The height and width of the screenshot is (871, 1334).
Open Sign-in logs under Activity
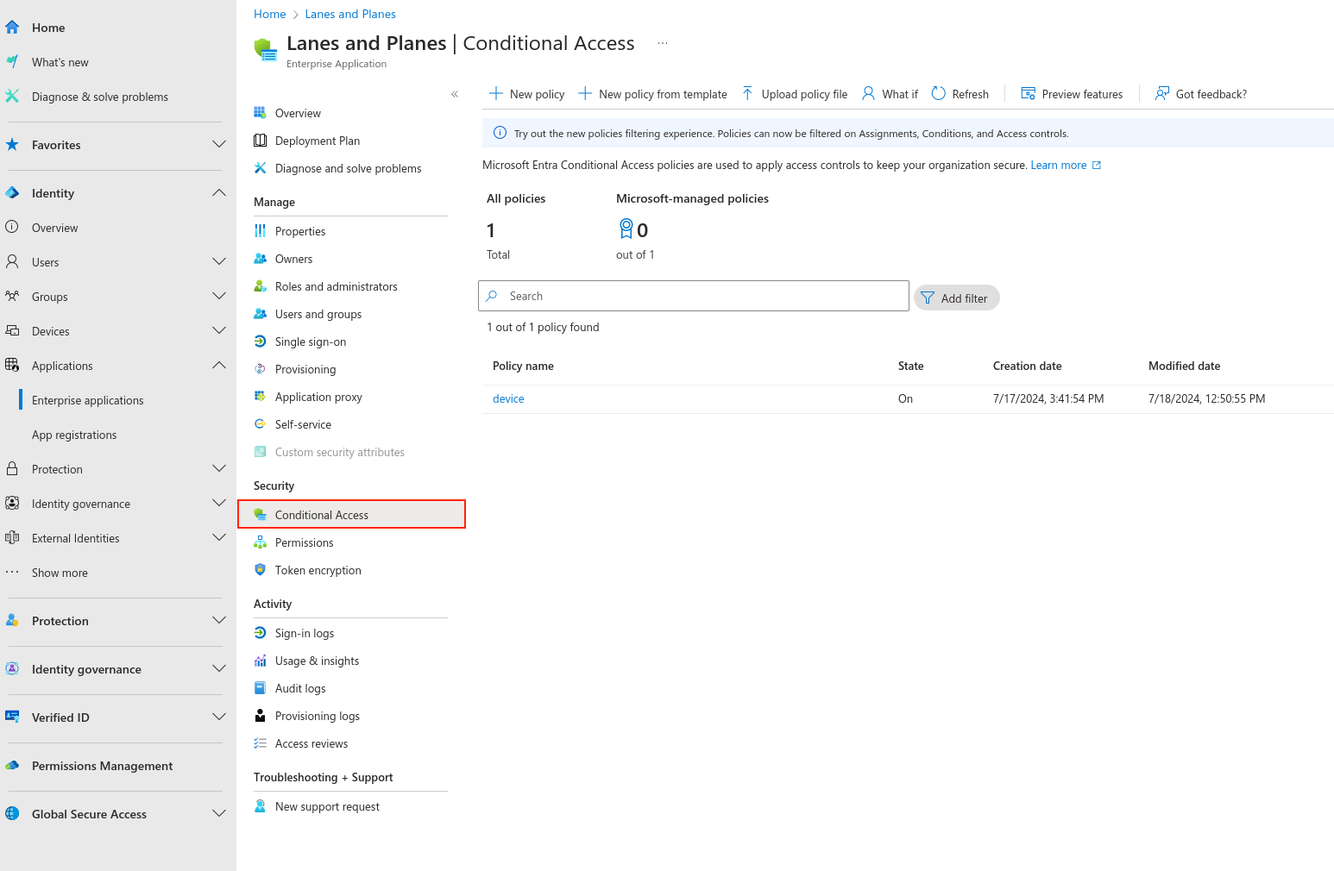click(305, 633)
